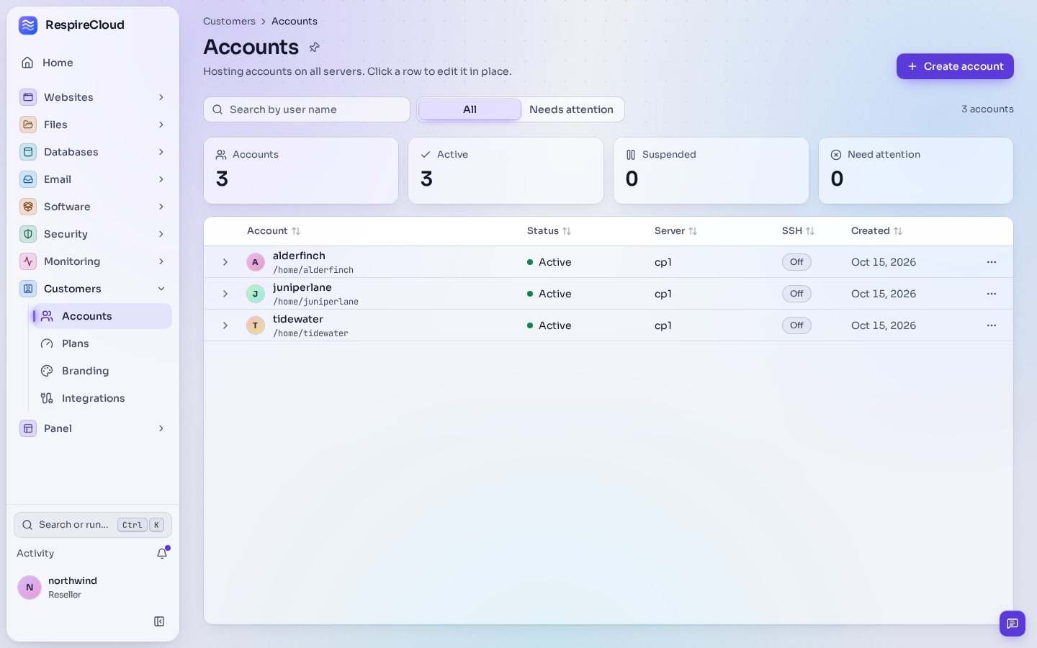Click the 3 accounts count text
The image size is (1037, 648).
click(x=987, y=109)
